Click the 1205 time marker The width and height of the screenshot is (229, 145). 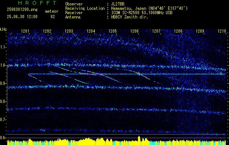(x=113, y=31)
